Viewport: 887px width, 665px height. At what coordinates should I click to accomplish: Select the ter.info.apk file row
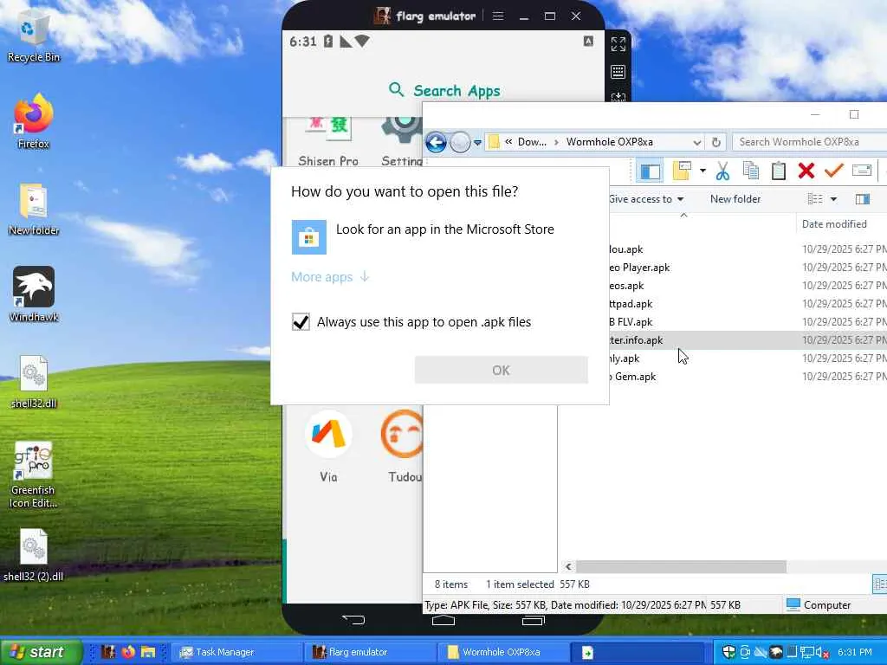point(748,340)
